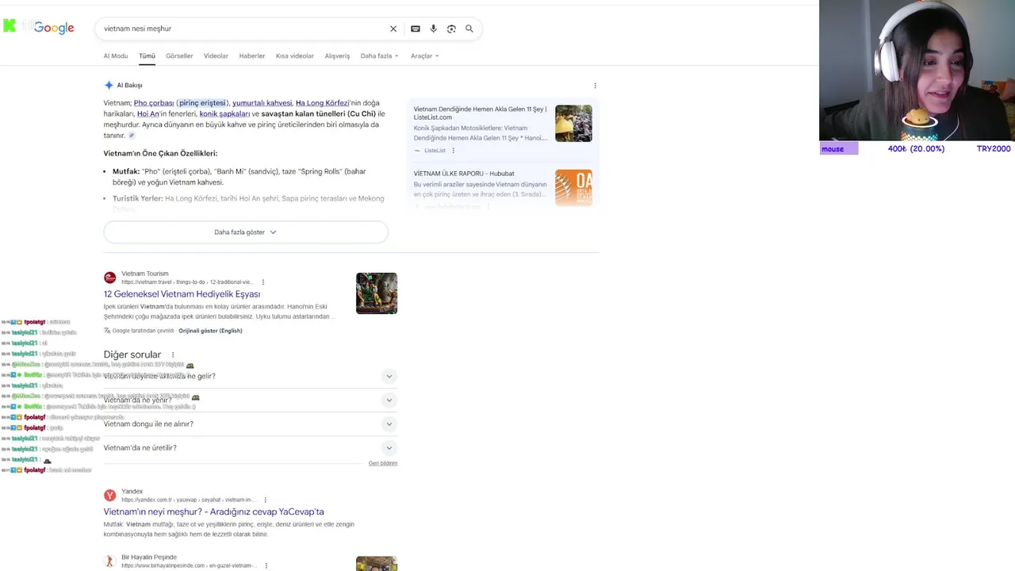The height and width of the screenshot is (571, 1015).
Task: Switch to the Videolar tab
Action: [x=216, y=56]
